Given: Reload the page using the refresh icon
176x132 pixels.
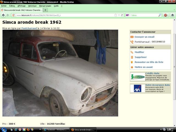Looking at the screenshot, I should [122, 15].
